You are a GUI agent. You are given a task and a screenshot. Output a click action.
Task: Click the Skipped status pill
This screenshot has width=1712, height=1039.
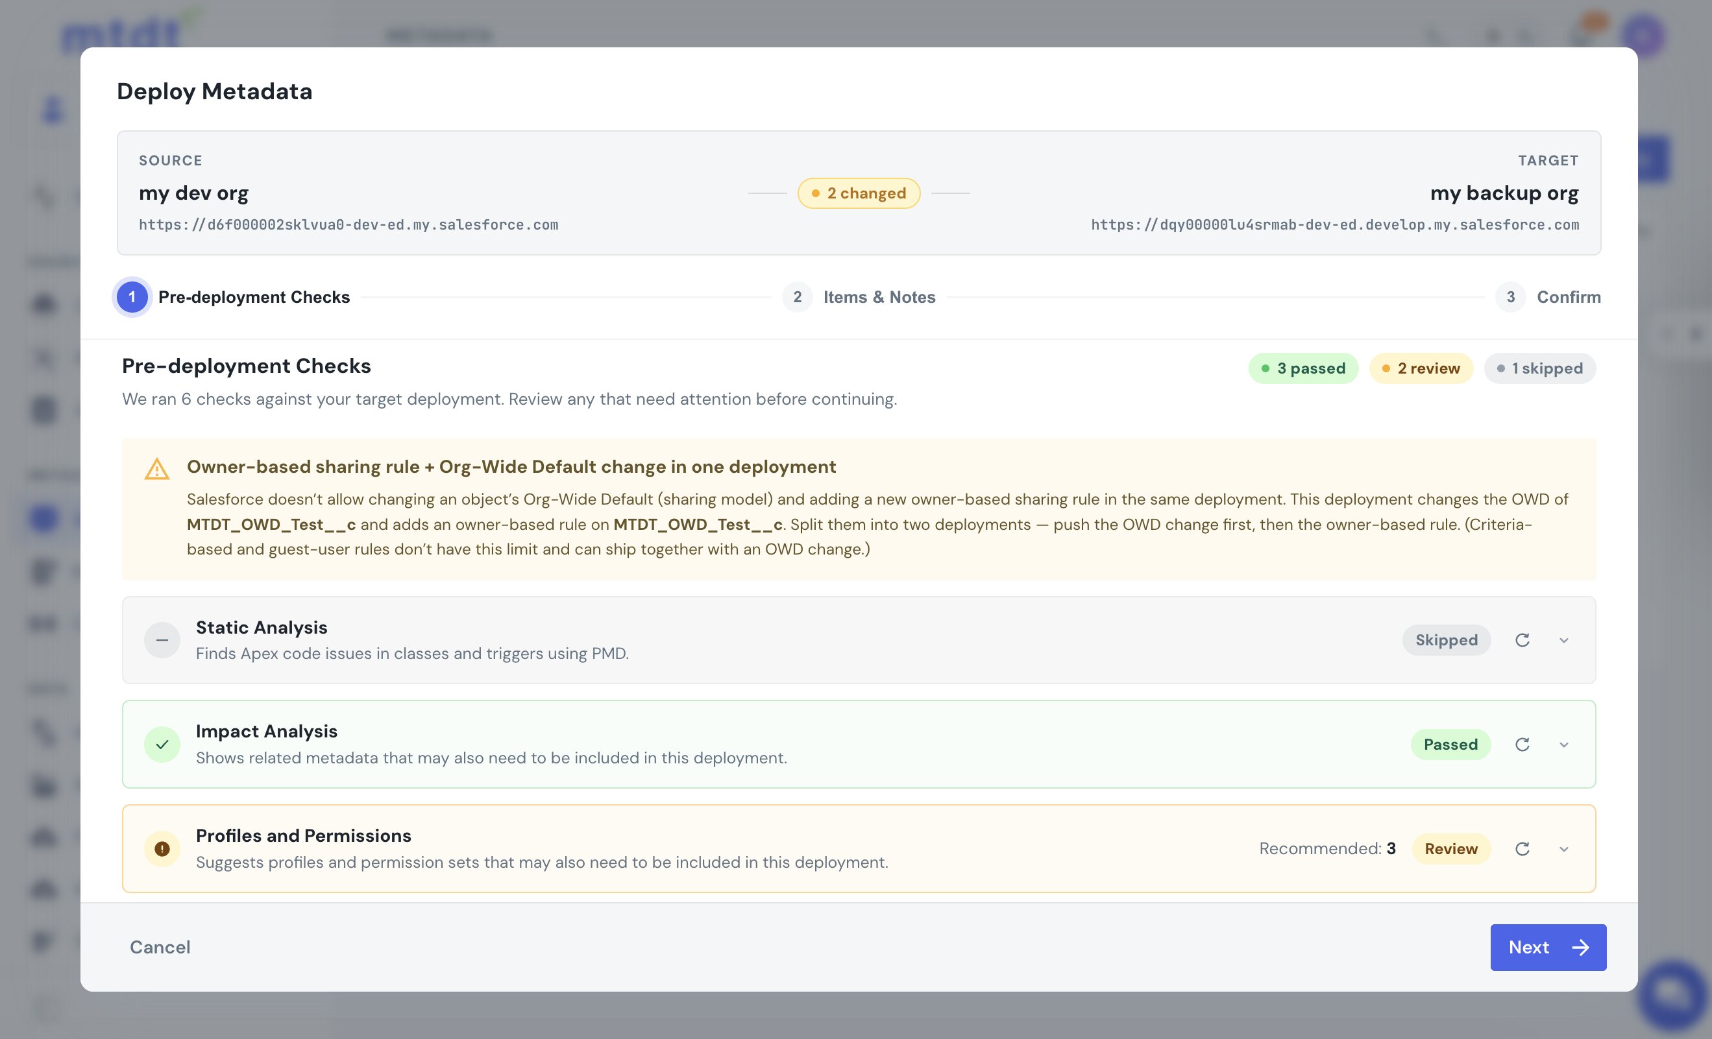click(x=1447, y=640)
